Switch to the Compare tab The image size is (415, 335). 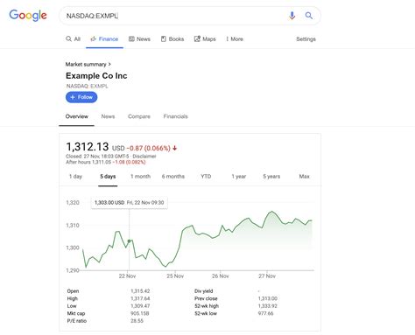coord(139,116)
